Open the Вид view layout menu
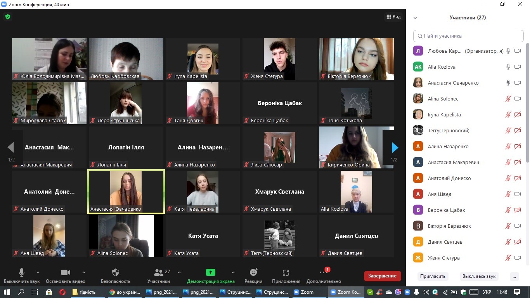Viewport: 530px width, 298px height. point(393,17)
